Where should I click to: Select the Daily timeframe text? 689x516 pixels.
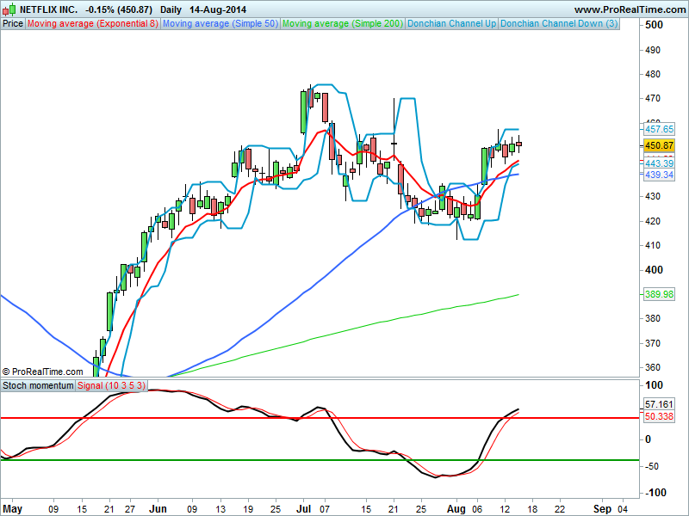(x=171, y=9)
